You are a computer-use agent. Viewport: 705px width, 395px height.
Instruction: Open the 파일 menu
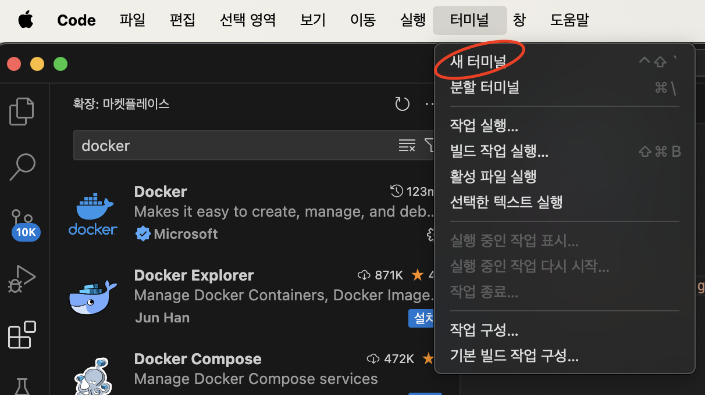coord(132,20)
